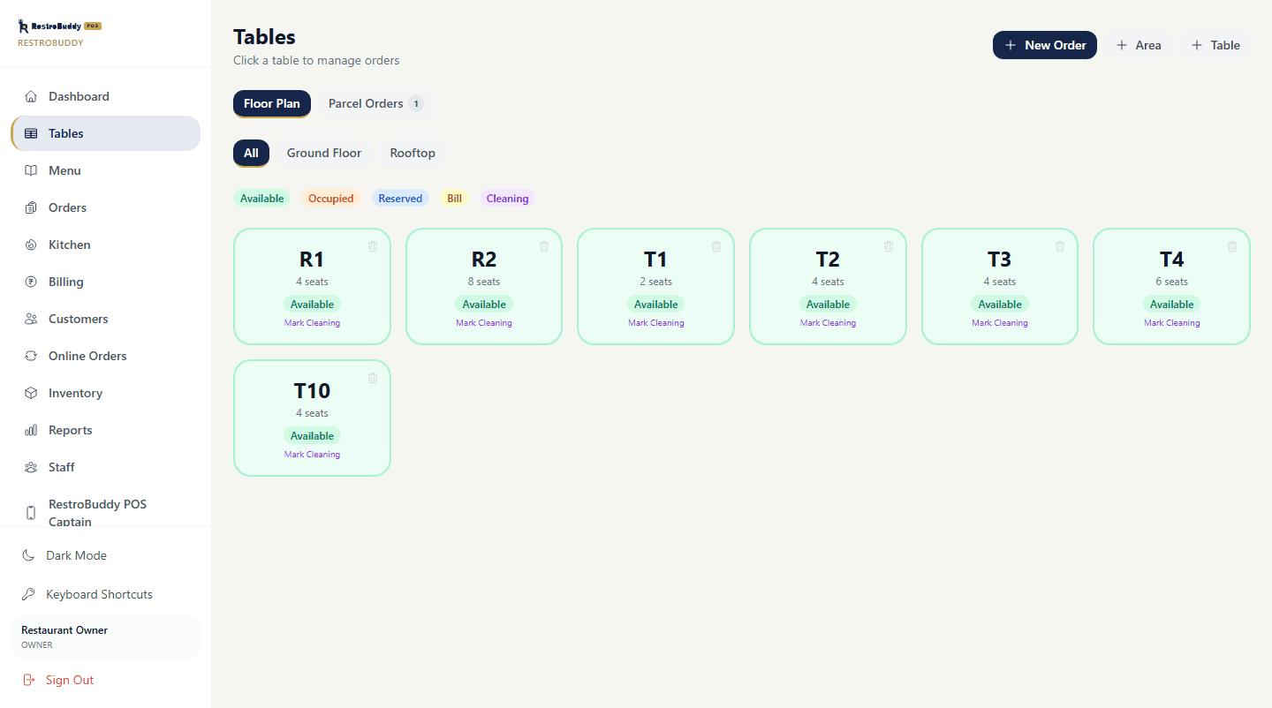
Task: Click the Dashboard home icon in sidebar
Action: [x=31, y=96]
